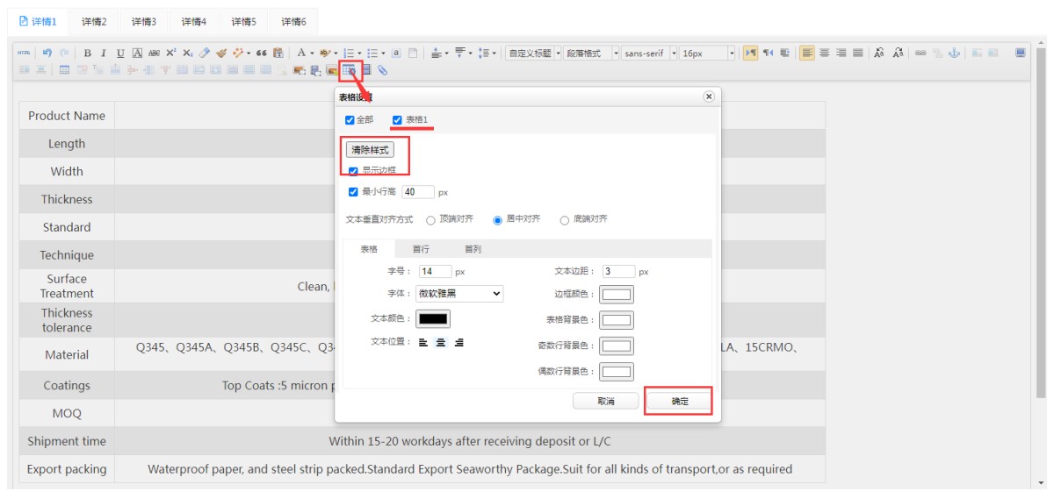Select 底端对齐 vertical alignment
Image resolution: width=1054 pixels, height=499 pixels.
tap(564, 220)
